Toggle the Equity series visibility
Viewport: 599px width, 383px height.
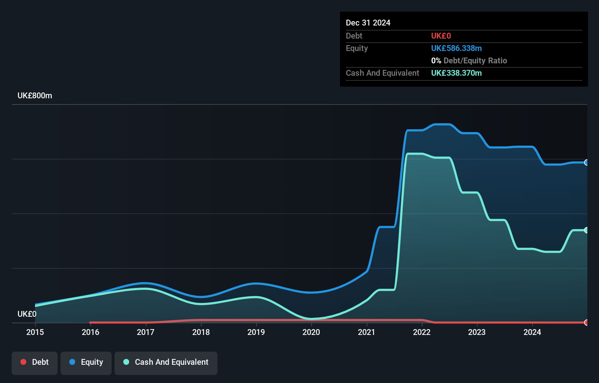(x=86, y=362)
